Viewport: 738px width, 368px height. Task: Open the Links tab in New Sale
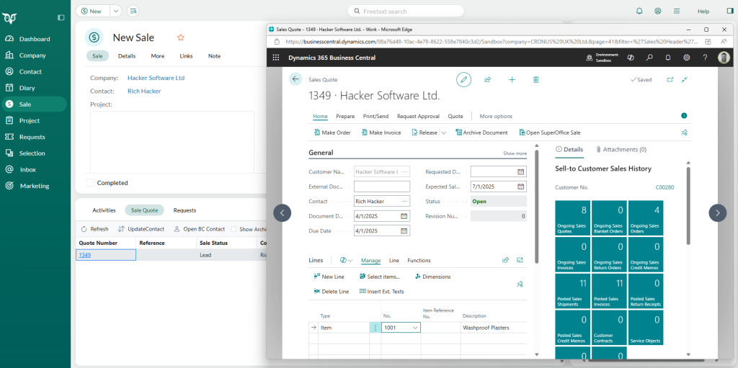click(x=186, y=56)
